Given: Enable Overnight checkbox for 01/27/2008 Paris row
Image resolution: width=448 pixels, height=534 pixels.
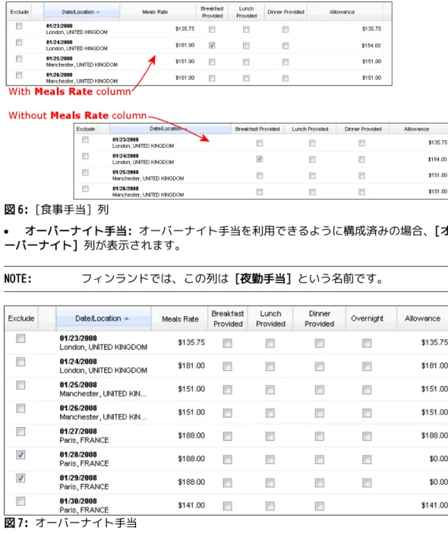Looking at the screenshot, I should point(367,436).
